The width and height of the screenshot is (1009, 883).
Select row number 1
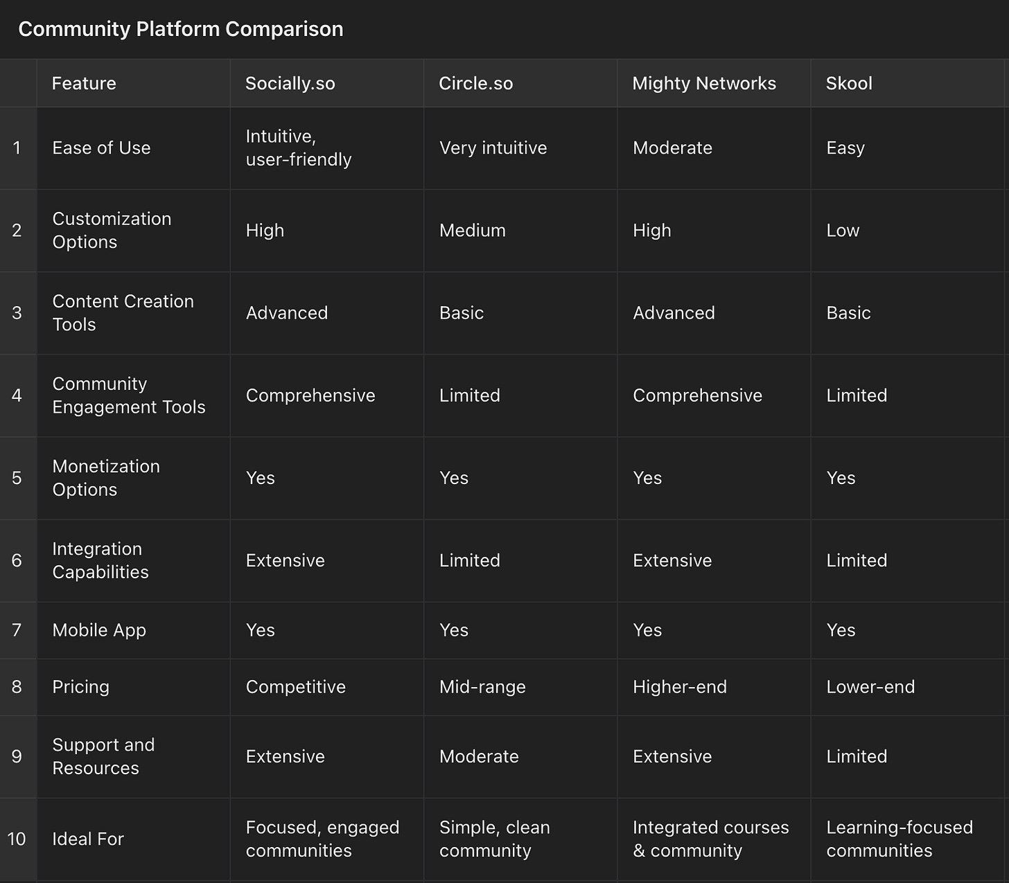pyautogui.click(x=17, y=148)
